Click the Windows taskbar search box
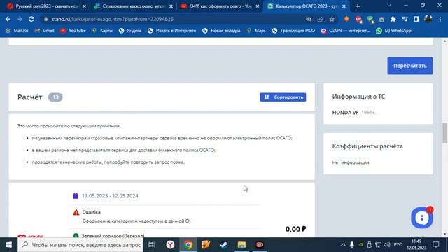 point(80,245)
